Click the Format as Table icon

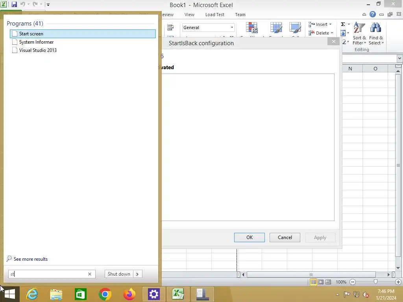276,28
